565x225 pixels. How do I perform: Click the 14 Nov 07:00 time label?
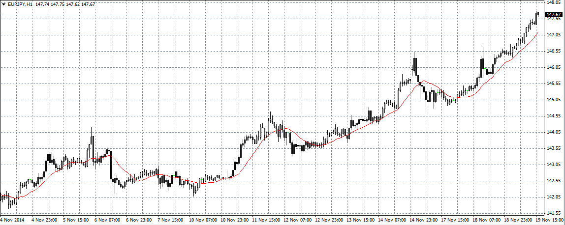391,220
